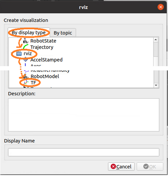168x176 pixels.
Task: Click the display list scrollbar thumb
Action: [x=156, y=49]
